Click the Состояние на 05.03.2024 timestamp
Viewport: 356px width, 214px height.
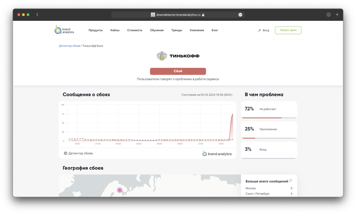[207, 94]
